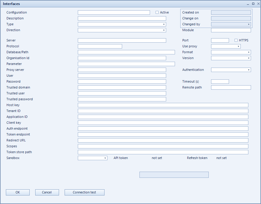Click the Refresh token 'not set' value
Screen dimensions: 261x204
click(221, 158)
